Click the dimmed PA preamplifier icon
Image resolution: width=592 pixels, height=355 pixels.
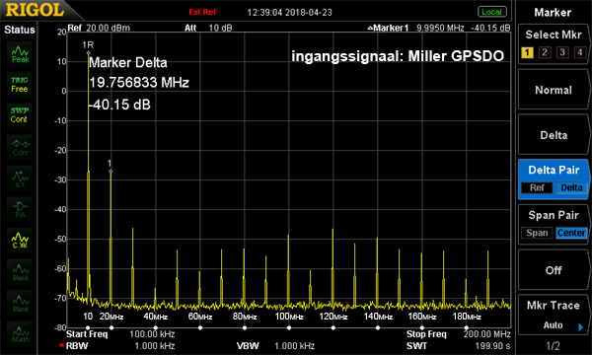[20, 210]
